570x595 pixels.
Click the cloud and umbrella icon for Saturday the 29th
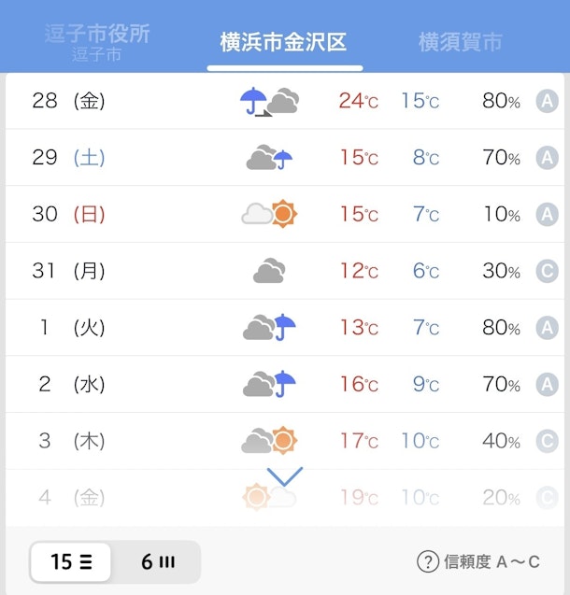(x=269, y=158)
